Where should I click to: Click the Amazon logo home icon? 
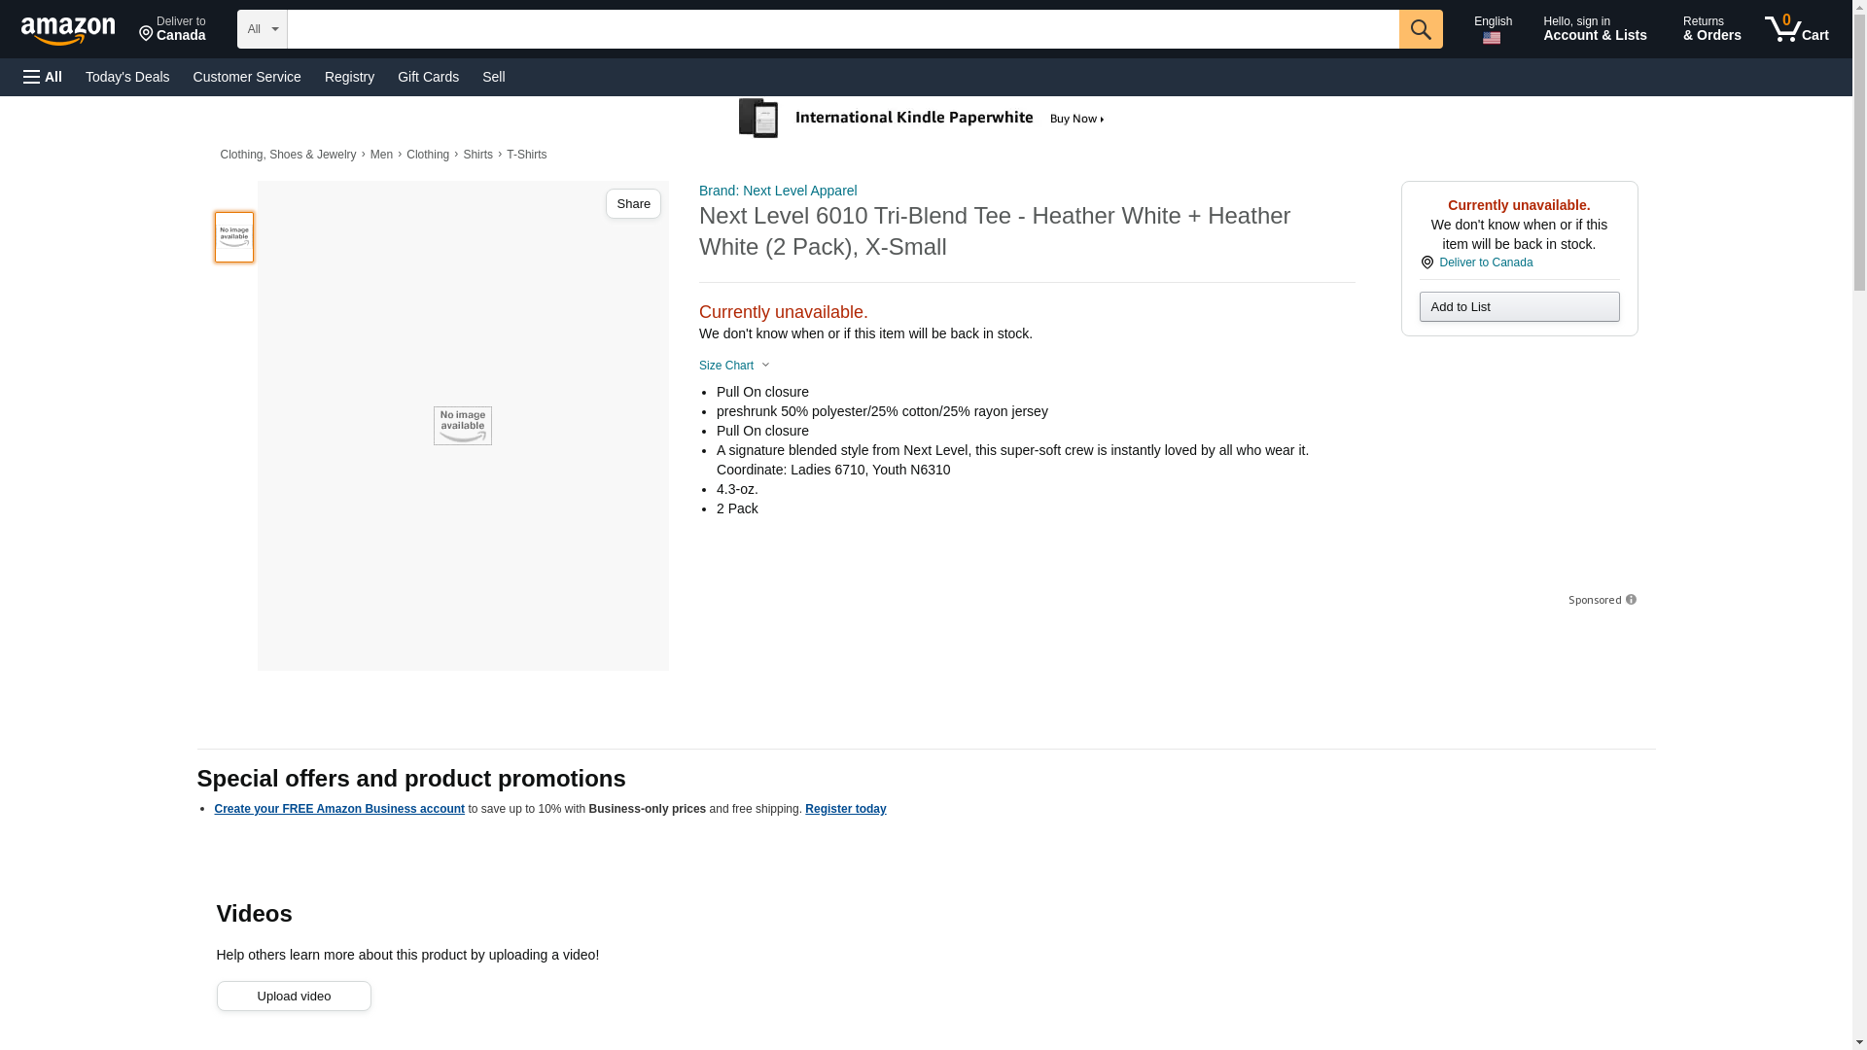click(x=68, y=30)
